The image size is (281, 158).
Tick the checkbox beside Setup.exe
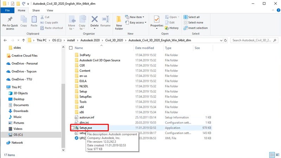pos(73,128)
